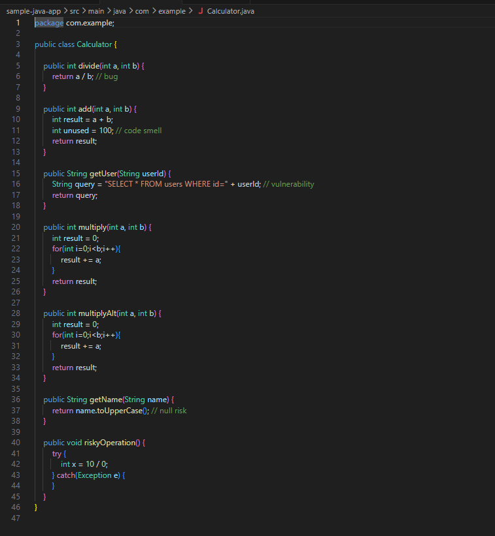Click line number 28 in gutter
The image size is (495, 536).
16,313
